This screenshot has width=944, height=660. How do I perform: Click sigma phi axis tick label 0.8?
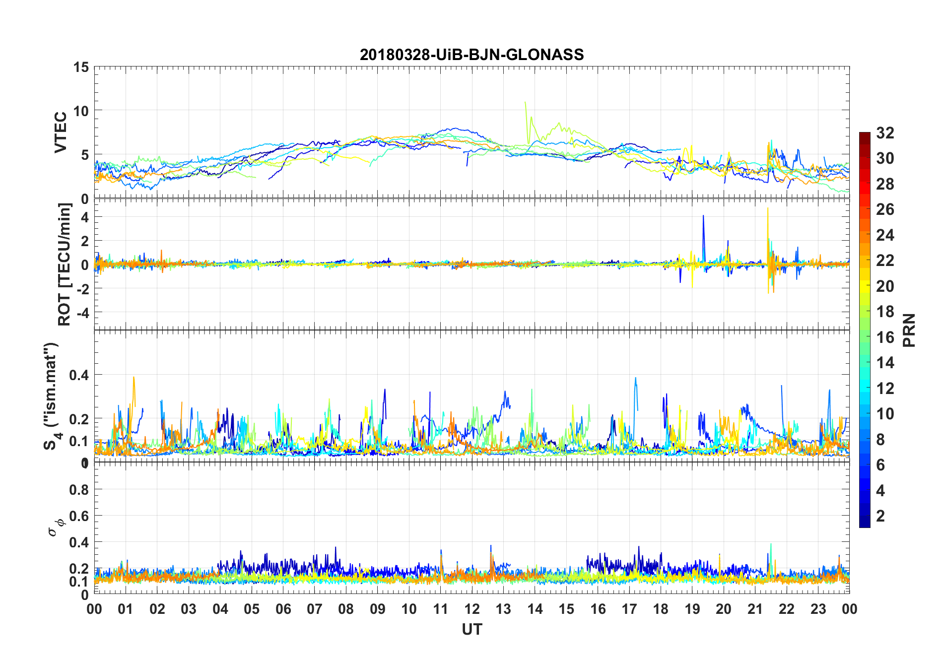pos(79,490)
